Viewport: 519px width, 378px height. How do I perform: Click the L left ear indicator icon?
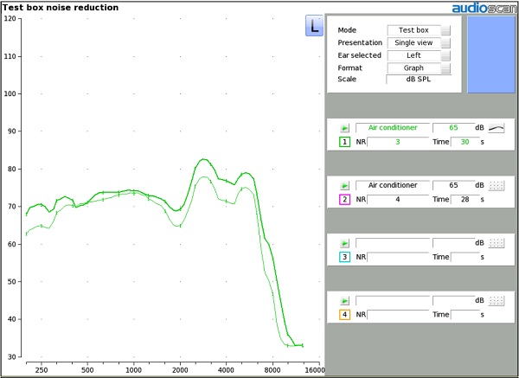point(314,25)
